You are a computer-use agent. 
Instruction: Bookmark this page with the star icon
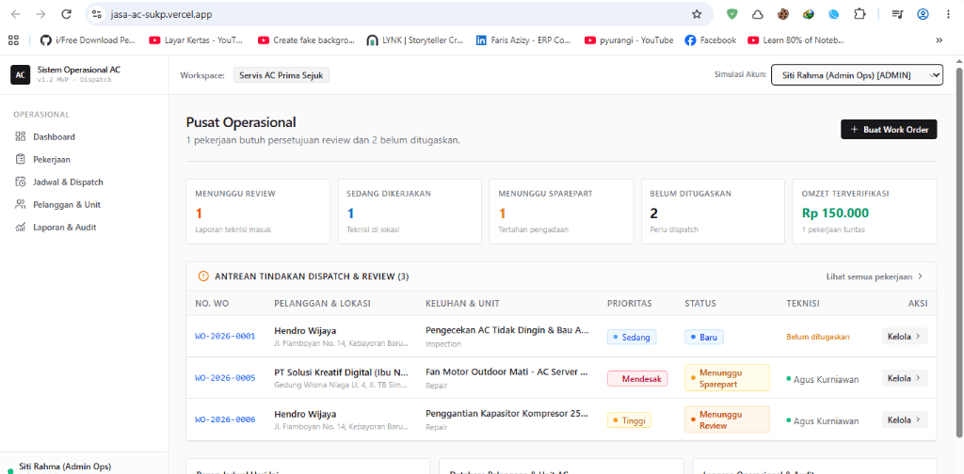tap(697, 14)
